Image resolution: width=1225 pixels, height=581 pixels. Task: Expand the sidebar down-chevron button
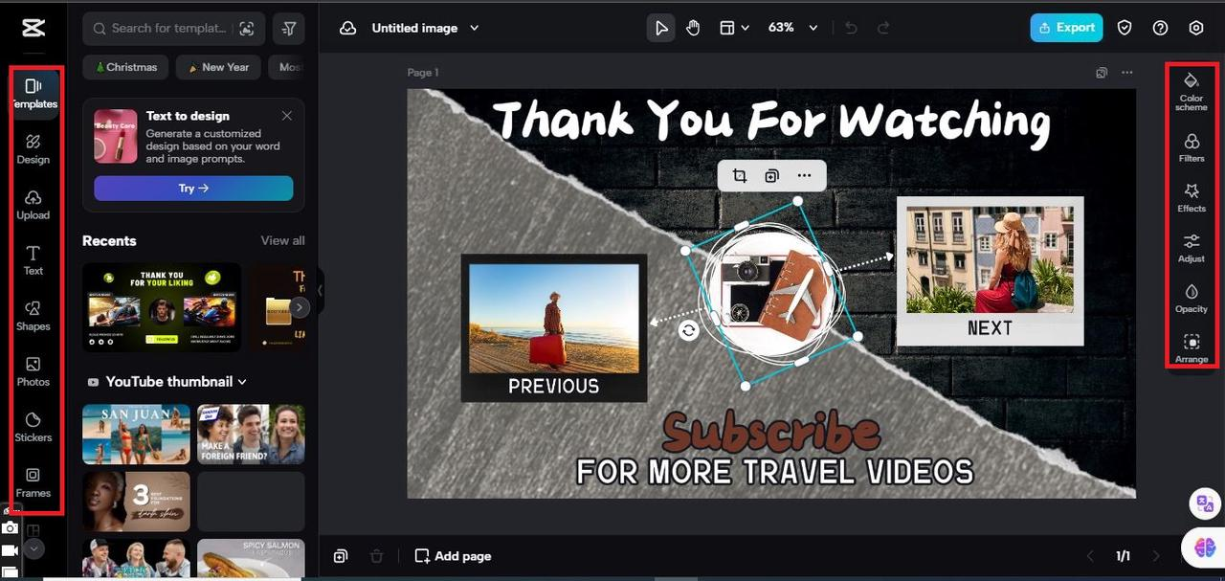[34, 549]
